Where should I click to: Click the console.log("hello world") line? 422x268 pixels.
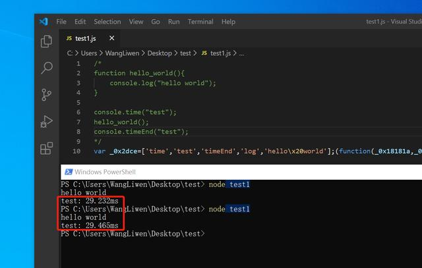pos(163,83)
